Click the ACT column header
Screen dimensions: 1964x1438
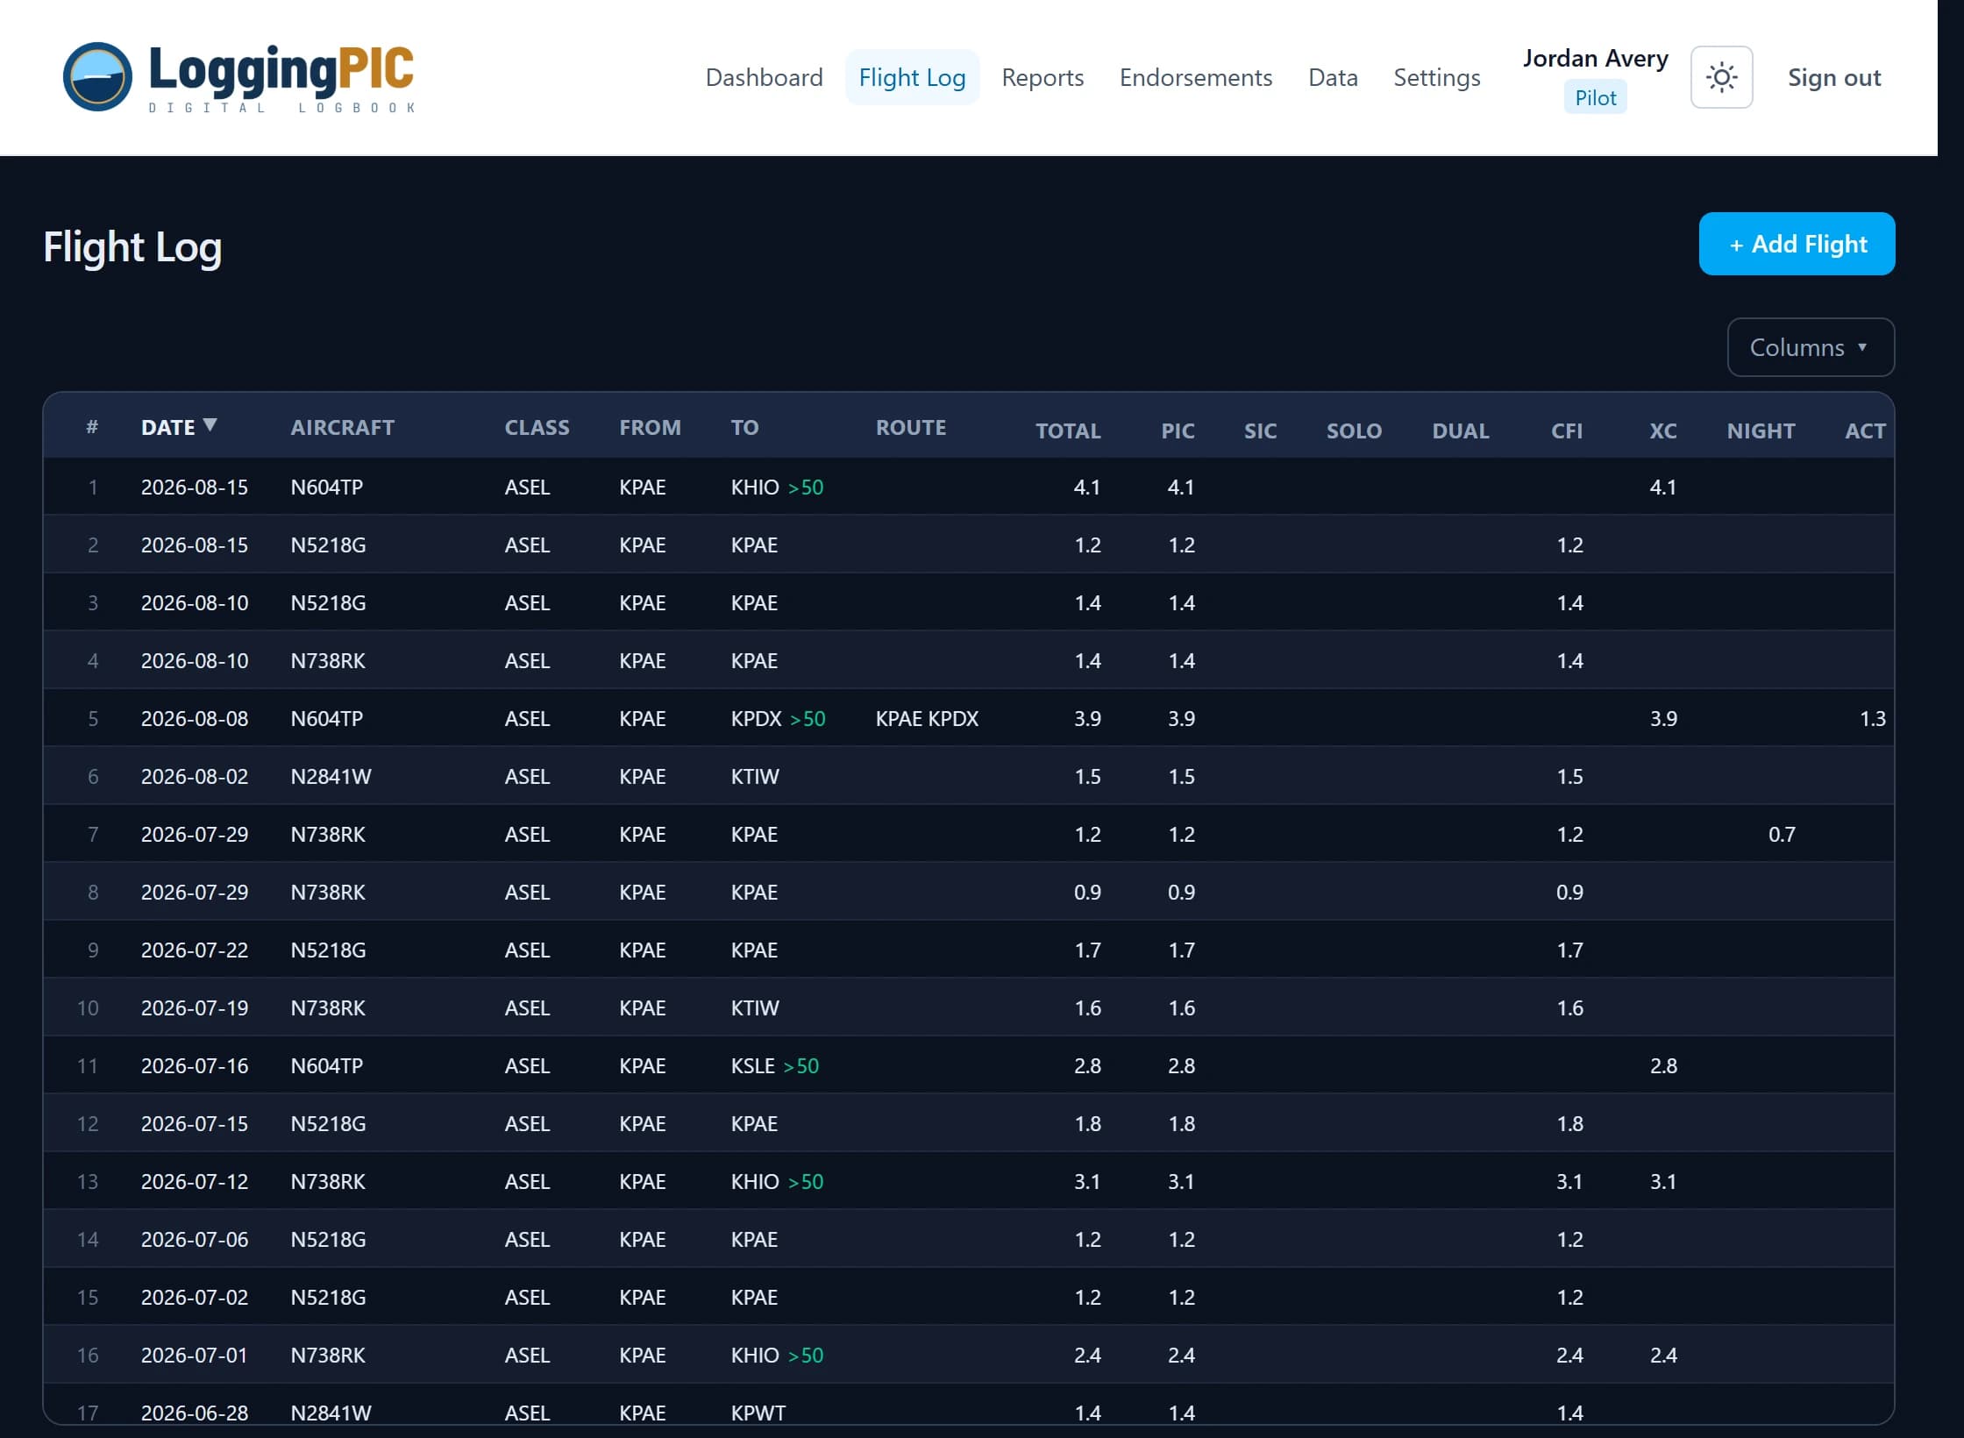pos(1865,431)
